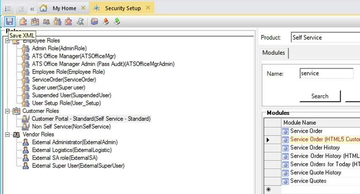The image size is (360, 194).
Task: Click the green download arrow toolbar icon
Action: [x=117, y=21]
